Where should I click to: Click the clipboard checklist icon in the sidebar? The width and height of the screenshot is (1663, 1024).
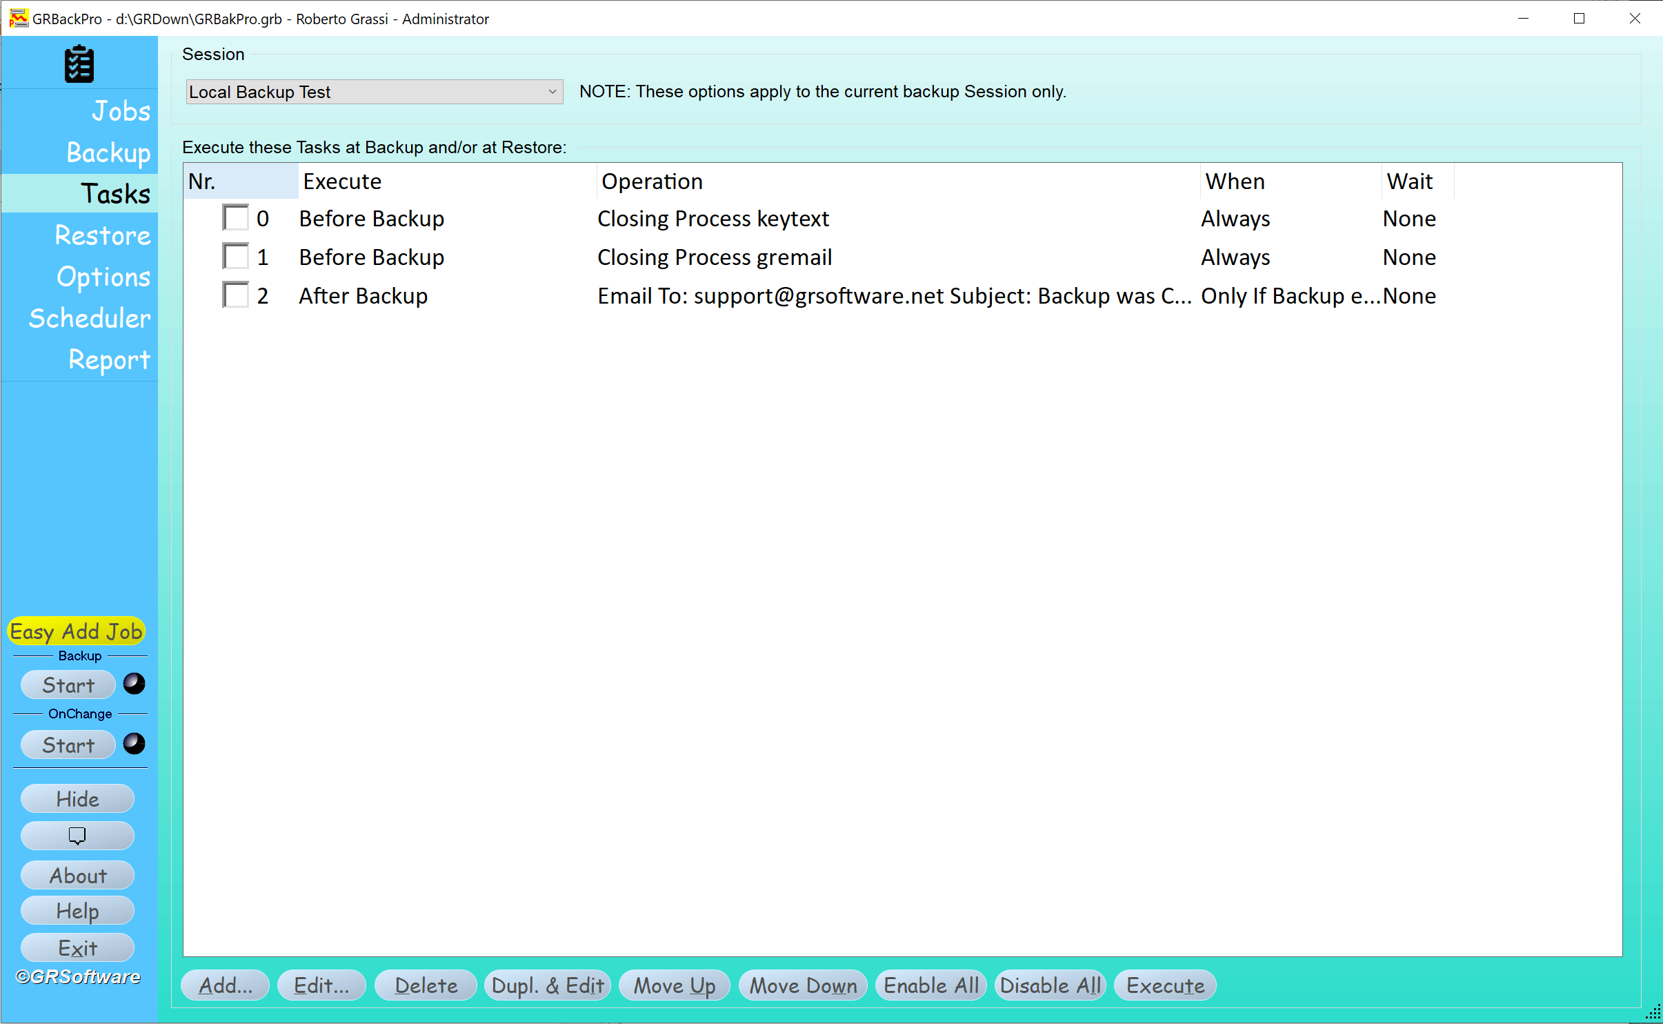[x=79, y=64]
